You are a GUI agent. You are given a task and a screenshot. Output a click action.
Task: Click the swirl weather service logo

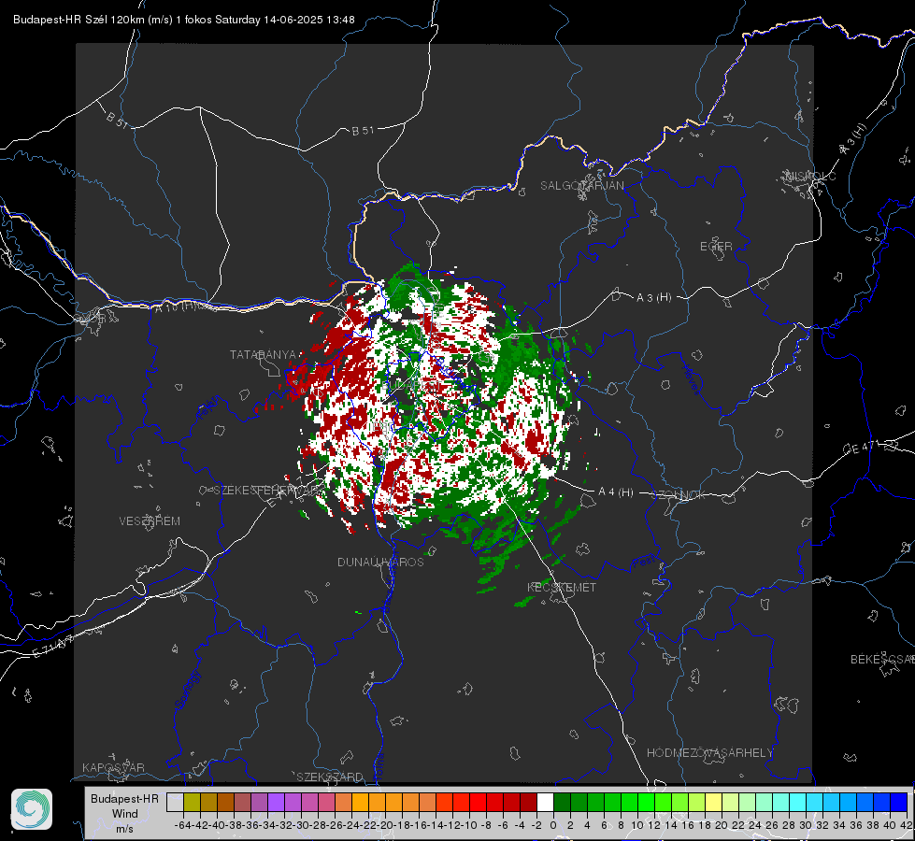pyautogui.click(x=32, y=809)
